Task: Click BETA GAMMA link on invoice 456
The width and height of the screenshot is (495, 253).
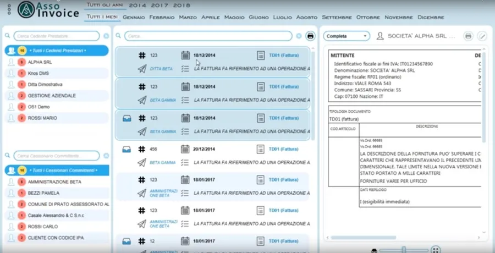Action: (163, 163)
